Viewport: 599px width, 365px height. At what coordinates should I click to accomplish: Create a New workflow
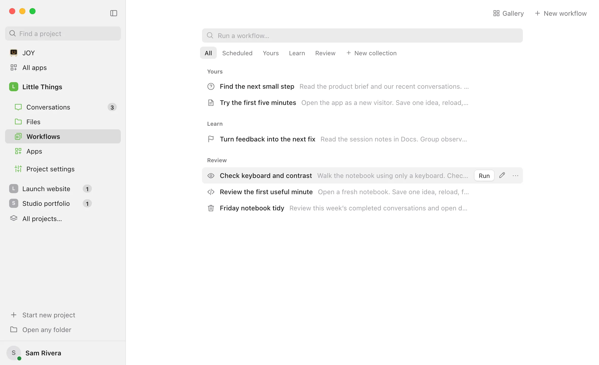(x=561, y=13)
